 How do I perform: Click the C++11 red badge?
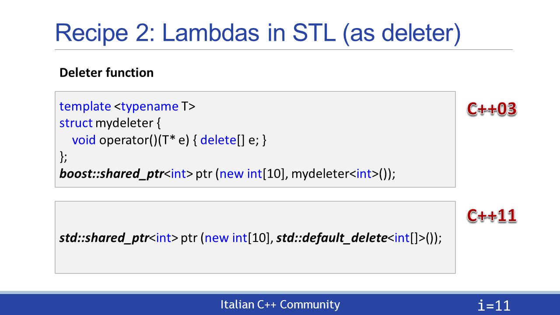492,215
